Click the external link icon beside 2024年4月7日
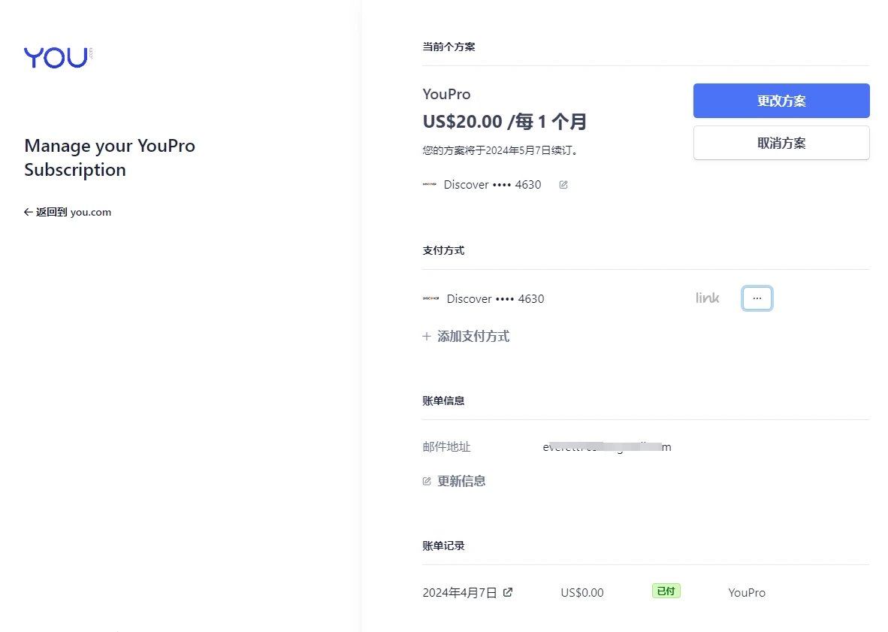This screenshot has width=888, height=632. point(508,591)
